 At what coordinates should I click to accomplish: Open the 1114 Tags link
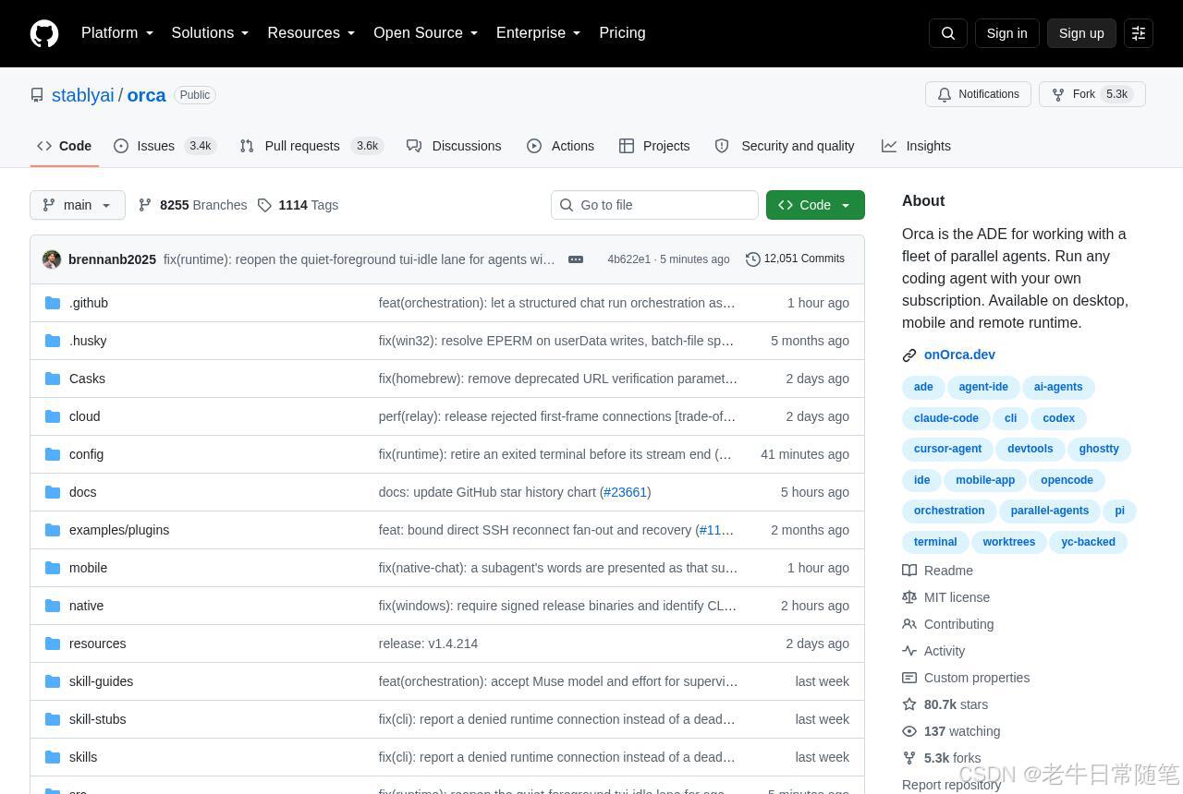298,205
